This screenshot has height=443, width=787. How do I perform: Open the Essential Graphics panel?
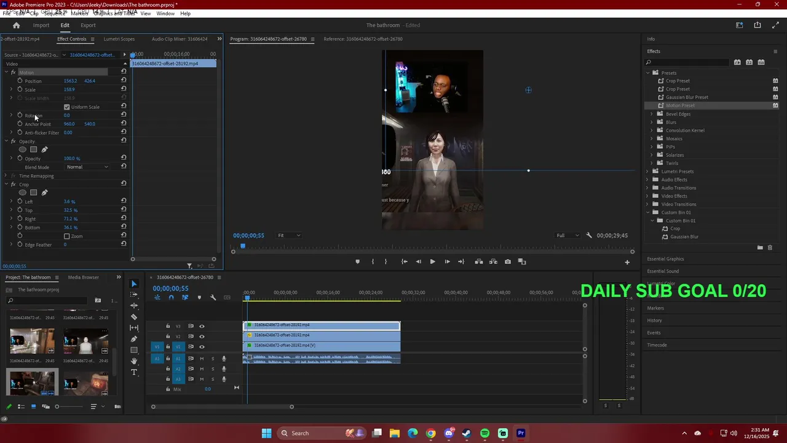pos(665,259)
